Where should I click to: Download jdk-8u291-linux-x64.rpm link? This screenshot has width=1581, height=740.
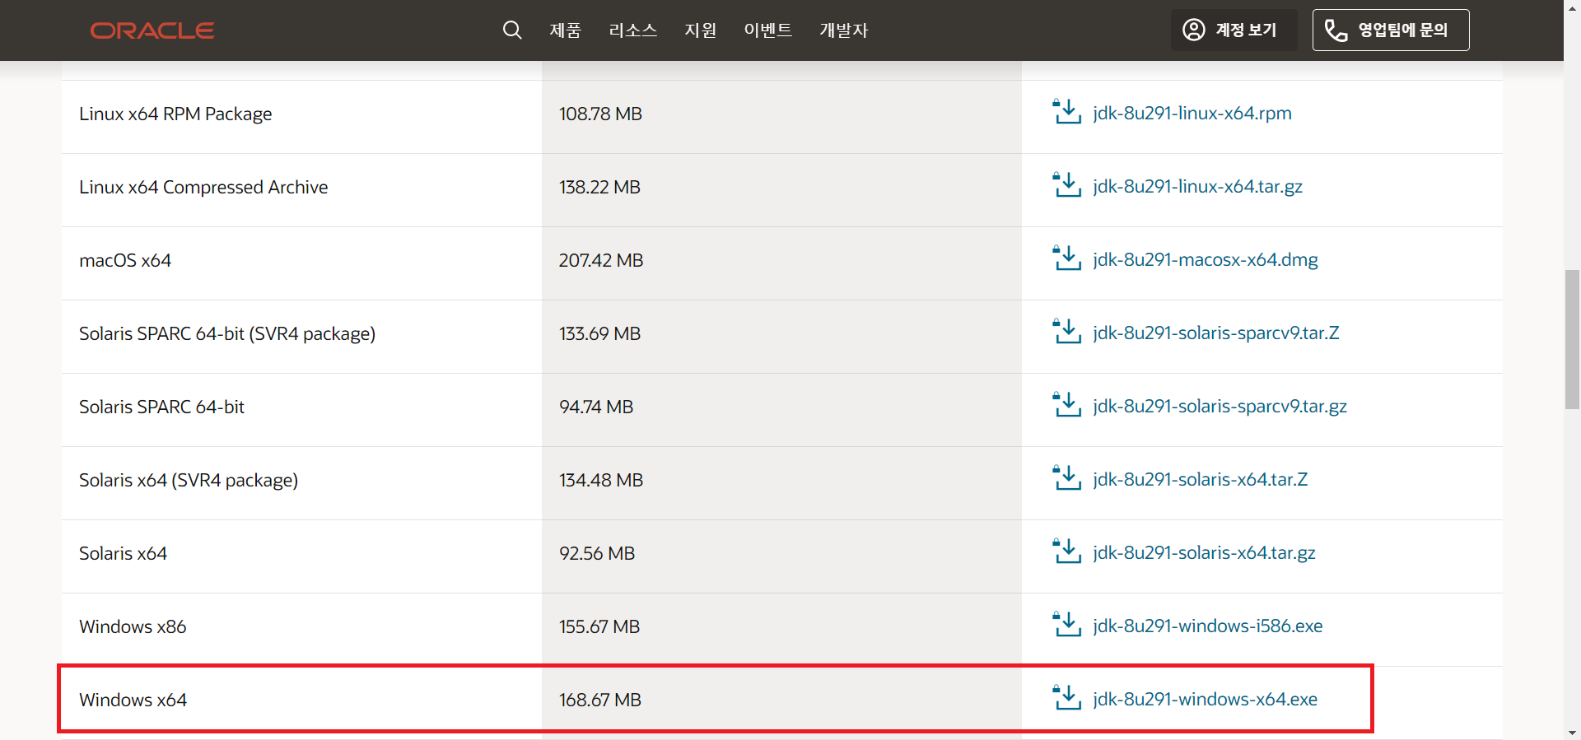[1192, 113]
